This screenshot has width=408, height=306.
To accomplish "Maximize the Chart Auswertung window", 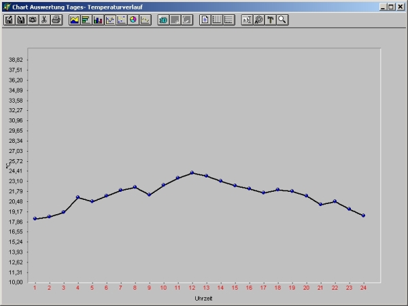I will (x=391, y=6).
